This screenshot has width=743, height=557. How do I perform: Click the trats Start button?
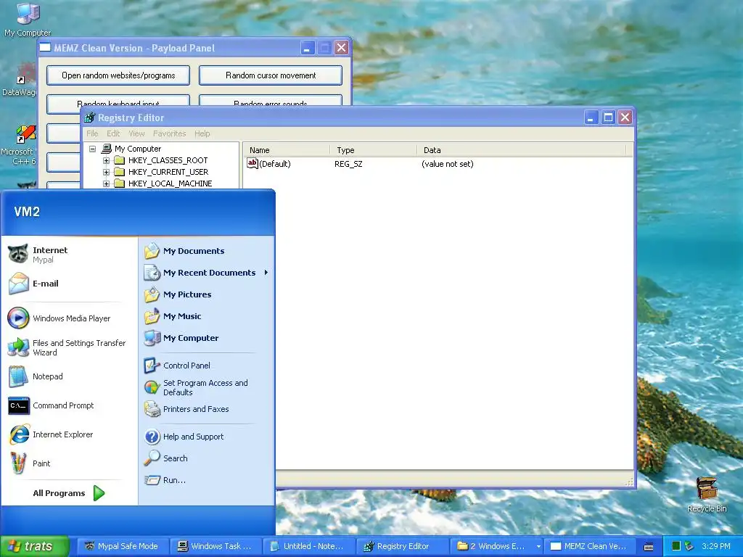coord(33,546)
